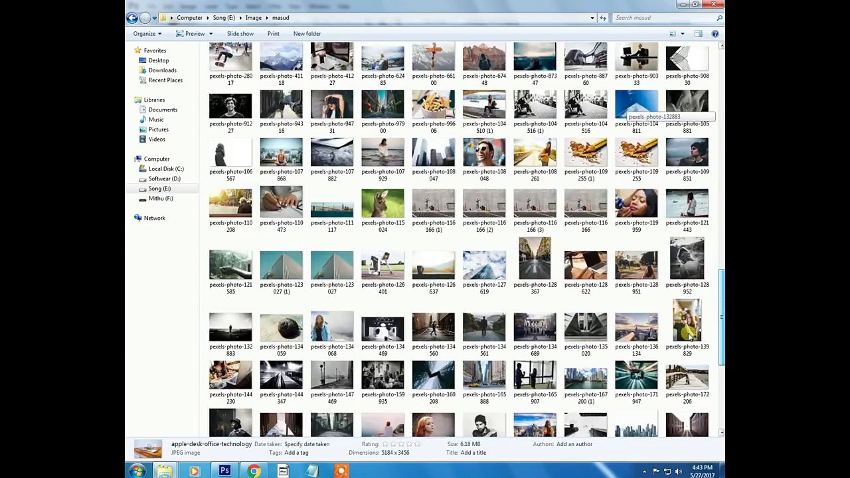
Task: Click Add a tag in details pane
Action: click(296, 453)
